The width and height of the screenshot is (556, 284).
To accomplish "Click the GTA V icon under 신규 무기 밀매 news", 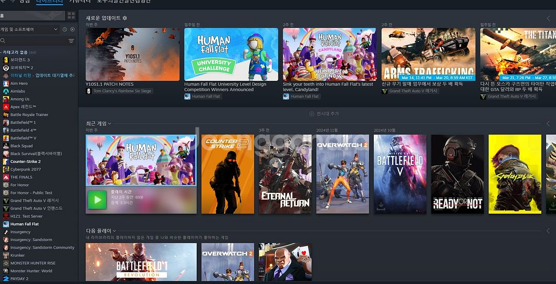I will click(385, 91).
